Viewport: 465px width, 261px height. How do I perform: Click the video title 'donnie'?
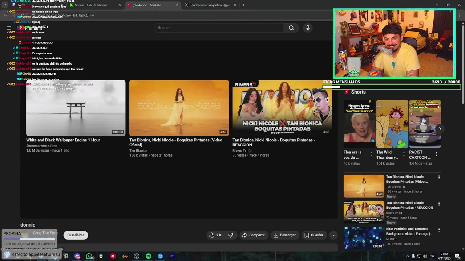coord(28,225)
